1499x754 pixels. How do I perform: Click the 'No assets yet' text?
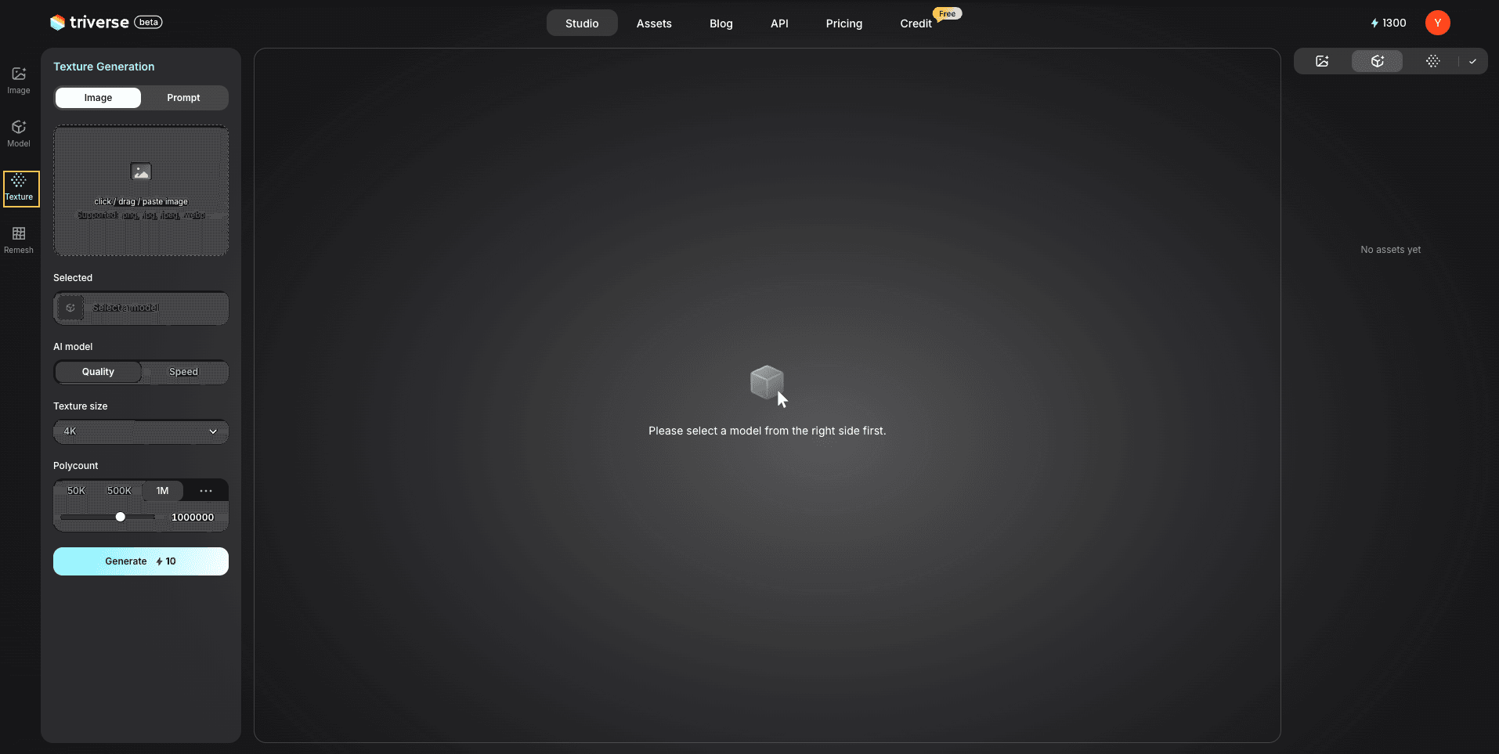click(x=1390, y=250)
